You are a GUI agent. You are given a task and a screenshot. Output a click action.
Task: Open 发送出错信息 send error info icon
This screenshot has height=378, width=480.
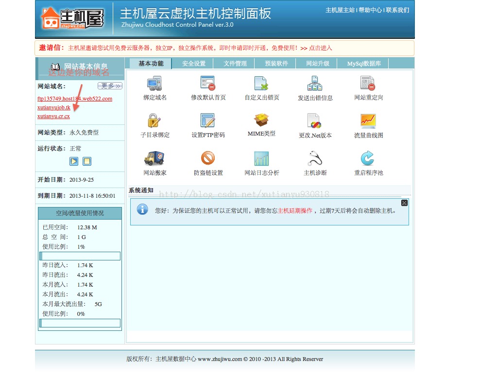(x=315, y=83)
